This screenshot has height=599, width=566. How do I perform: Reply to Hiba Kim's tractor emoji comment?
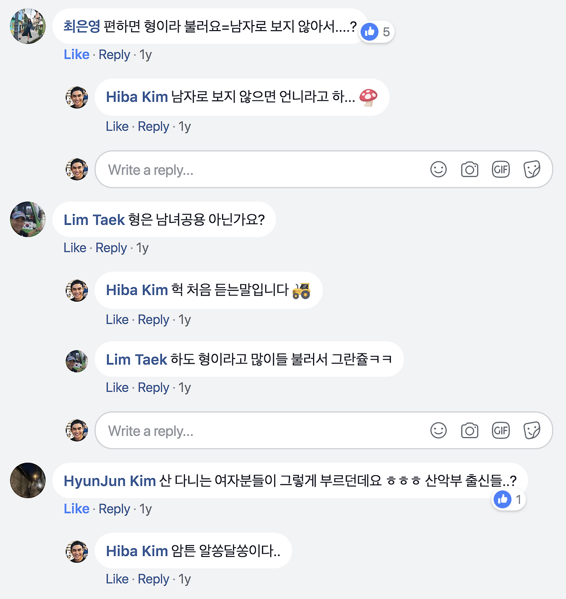click(x=153, y=319)
